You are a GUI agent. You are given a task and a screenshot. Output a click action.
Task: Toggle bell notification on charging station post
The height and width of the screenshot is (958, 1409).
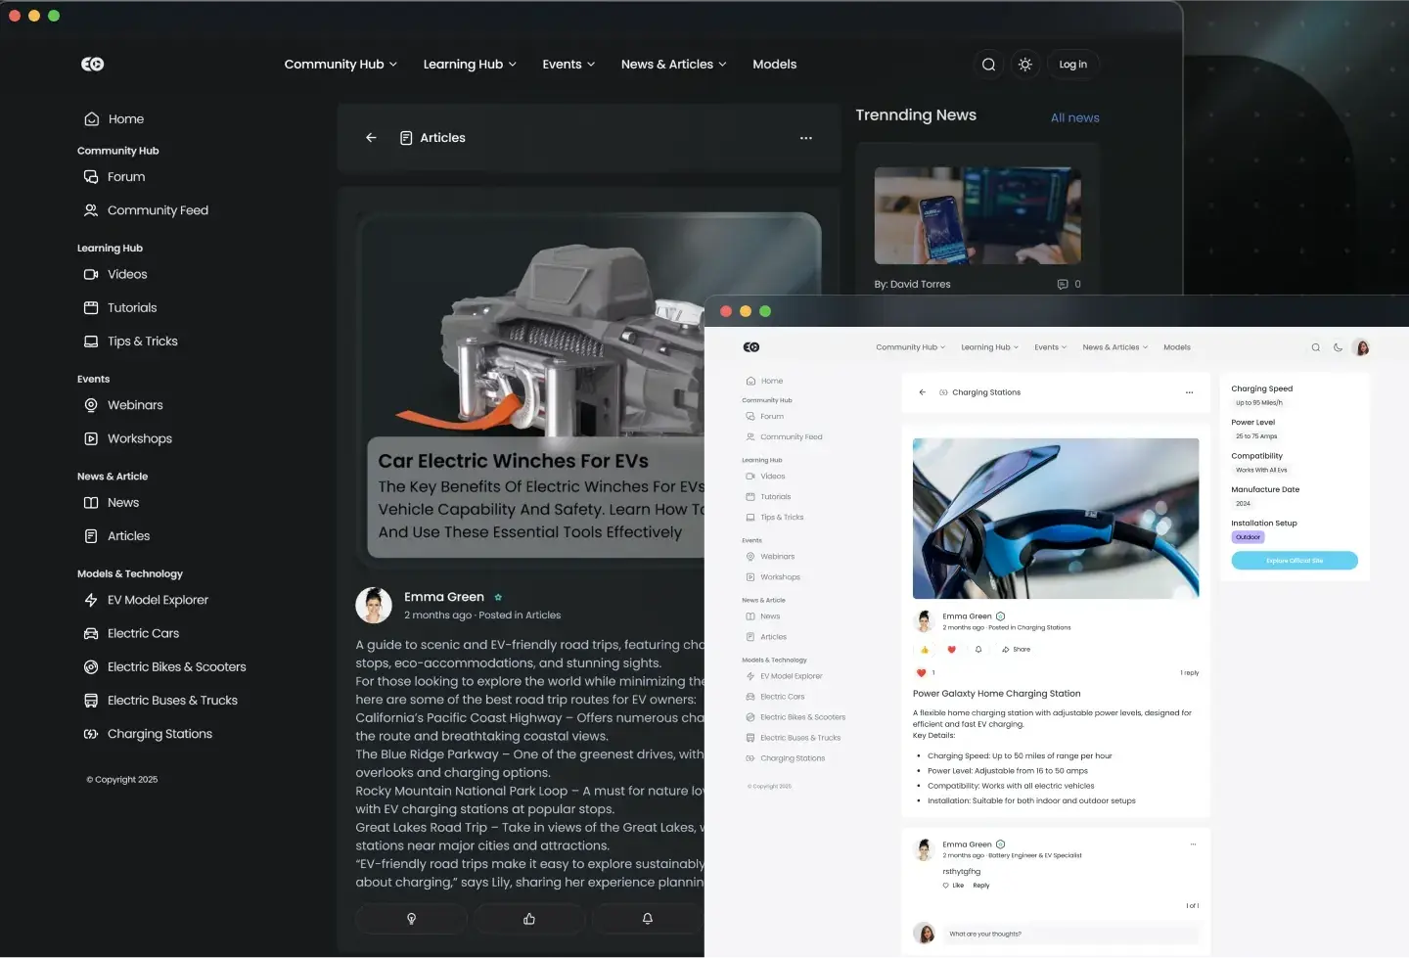(977, 650)
